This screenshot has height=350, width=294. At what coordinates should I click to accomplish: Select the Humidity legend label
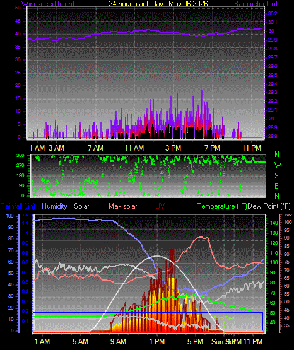54,206
